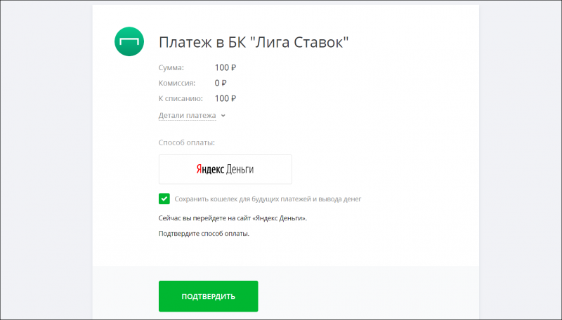Click the Сумма value 100 ₽

coord(226,67)
